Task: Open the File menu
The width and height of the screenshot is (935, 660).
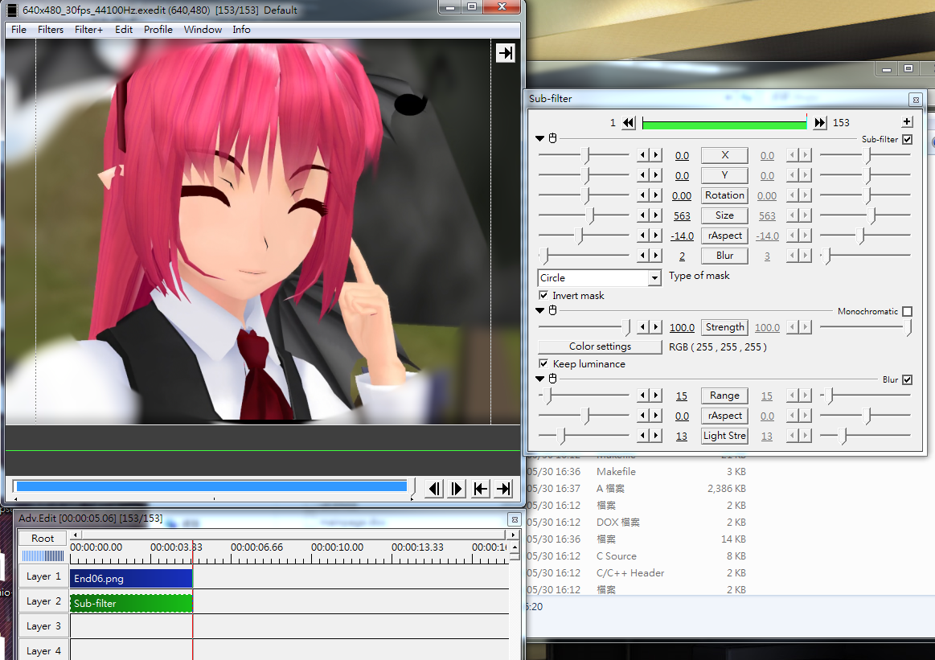Action: pyautogui.click(x=18, y=29)
